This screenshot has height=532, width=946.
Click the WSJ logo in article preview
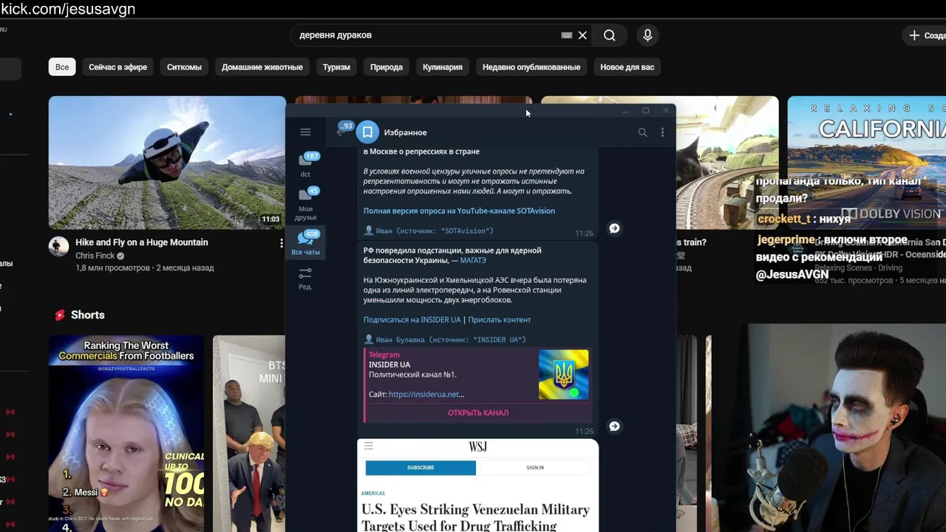click(x=478, y=447)
